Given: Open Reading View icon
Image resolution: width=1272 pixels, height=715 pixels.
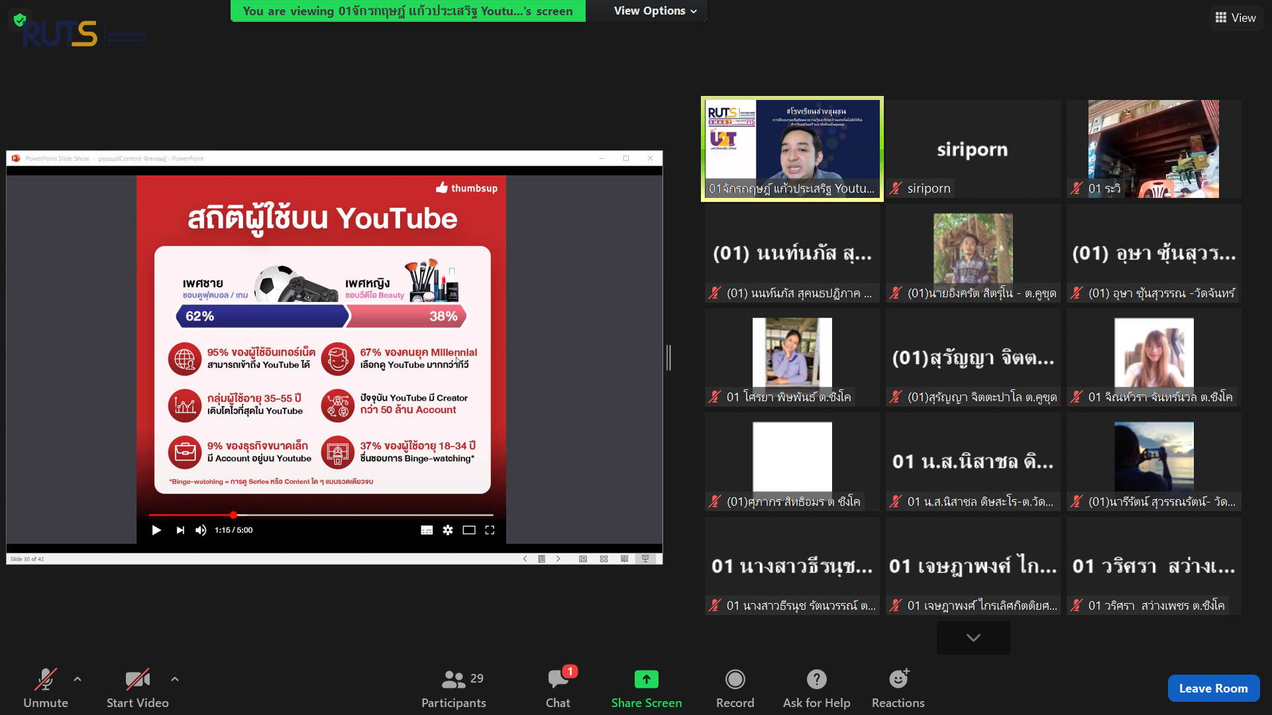Looking at the screenshot, I should click(x=624, y=559).
